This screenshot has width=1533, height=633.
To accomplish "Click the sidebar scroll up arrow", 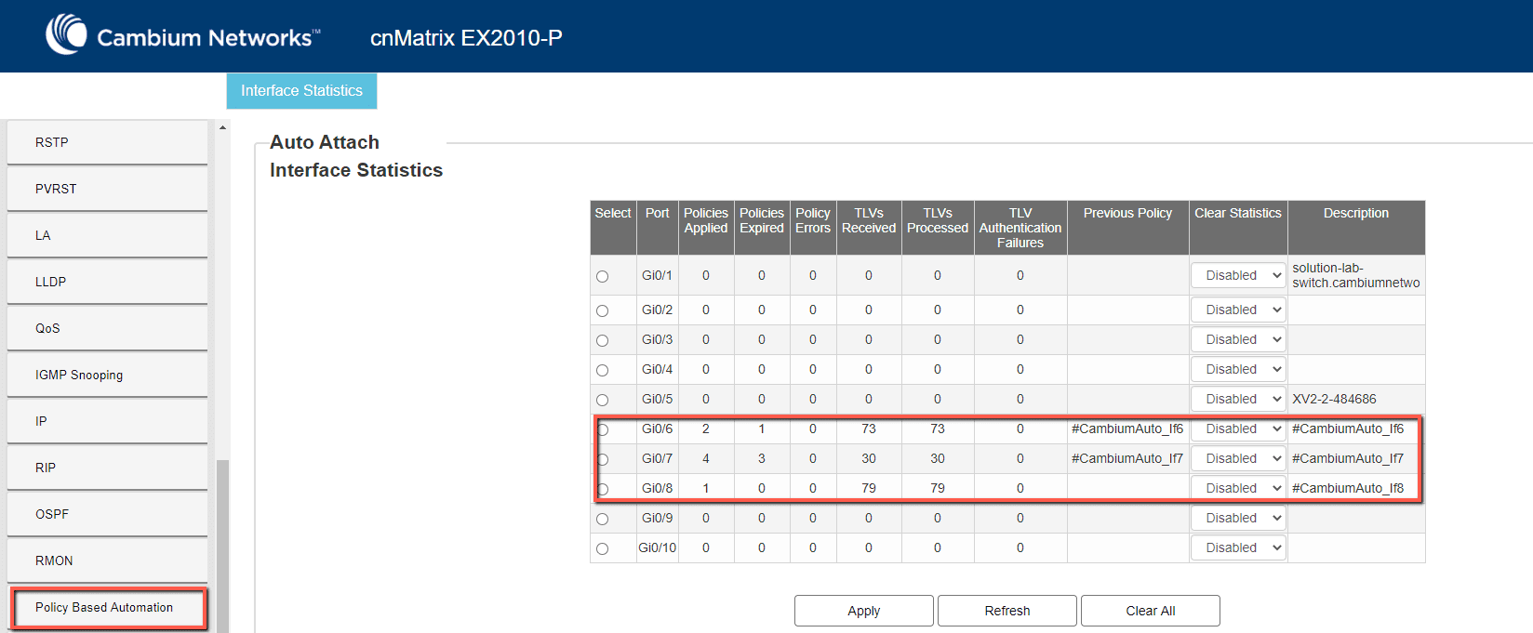I will pyautogui.click(x=222, y=127).
